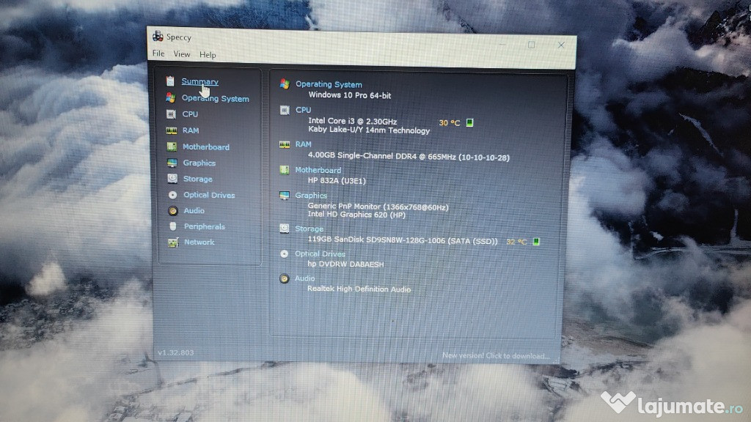
Task: Click the RAM module icon in sidebar
Action: tap(171, 131)
